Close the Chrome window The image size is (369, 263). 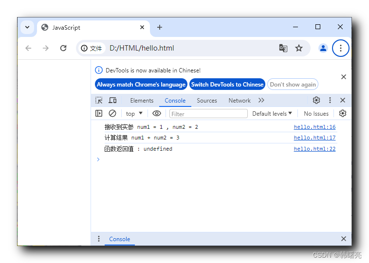(340, 27)
